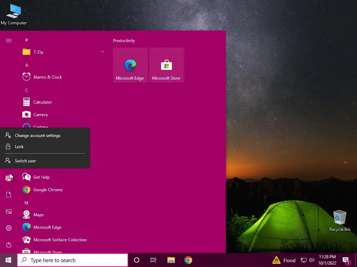Open the volume speaker tray icon
This screenshot has width=357, height=267.
(x=312, y=260)
